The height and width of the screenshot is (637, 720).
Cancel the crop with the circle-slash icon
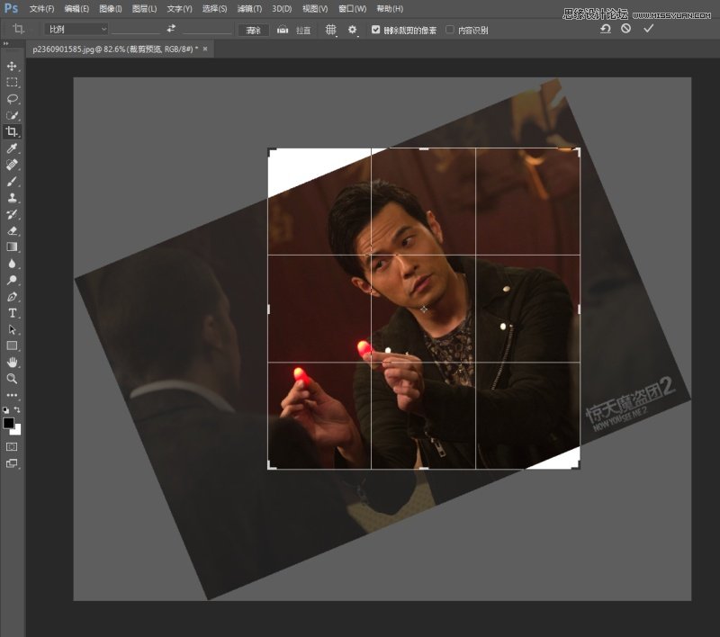pos(626,30)
